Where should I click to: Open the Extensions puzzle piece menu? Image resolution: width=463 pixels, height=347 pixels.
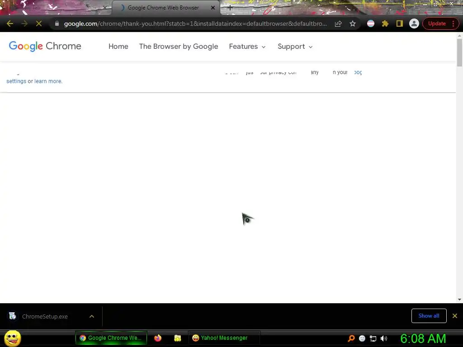385,23
